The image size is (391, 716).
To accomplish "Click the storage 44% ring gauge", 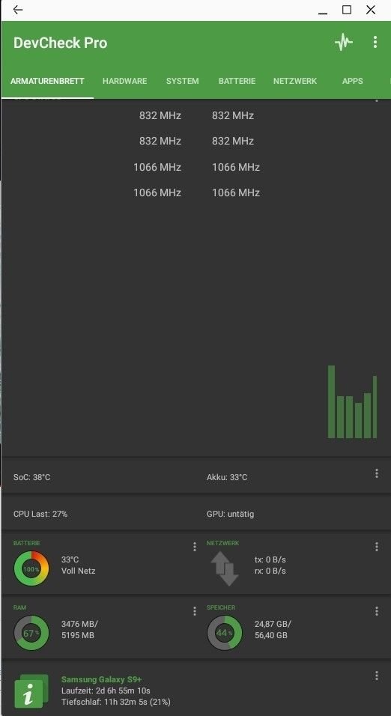I will click(x=225, y=633).
